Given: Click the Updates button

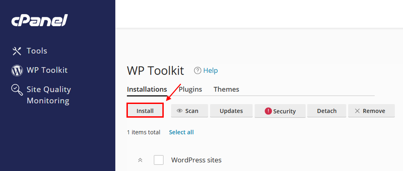Looking at the screenshot, I should point(231,111).
